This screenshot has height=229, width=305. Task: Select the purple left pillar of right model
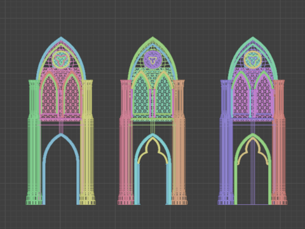click(x=226, y=142)
